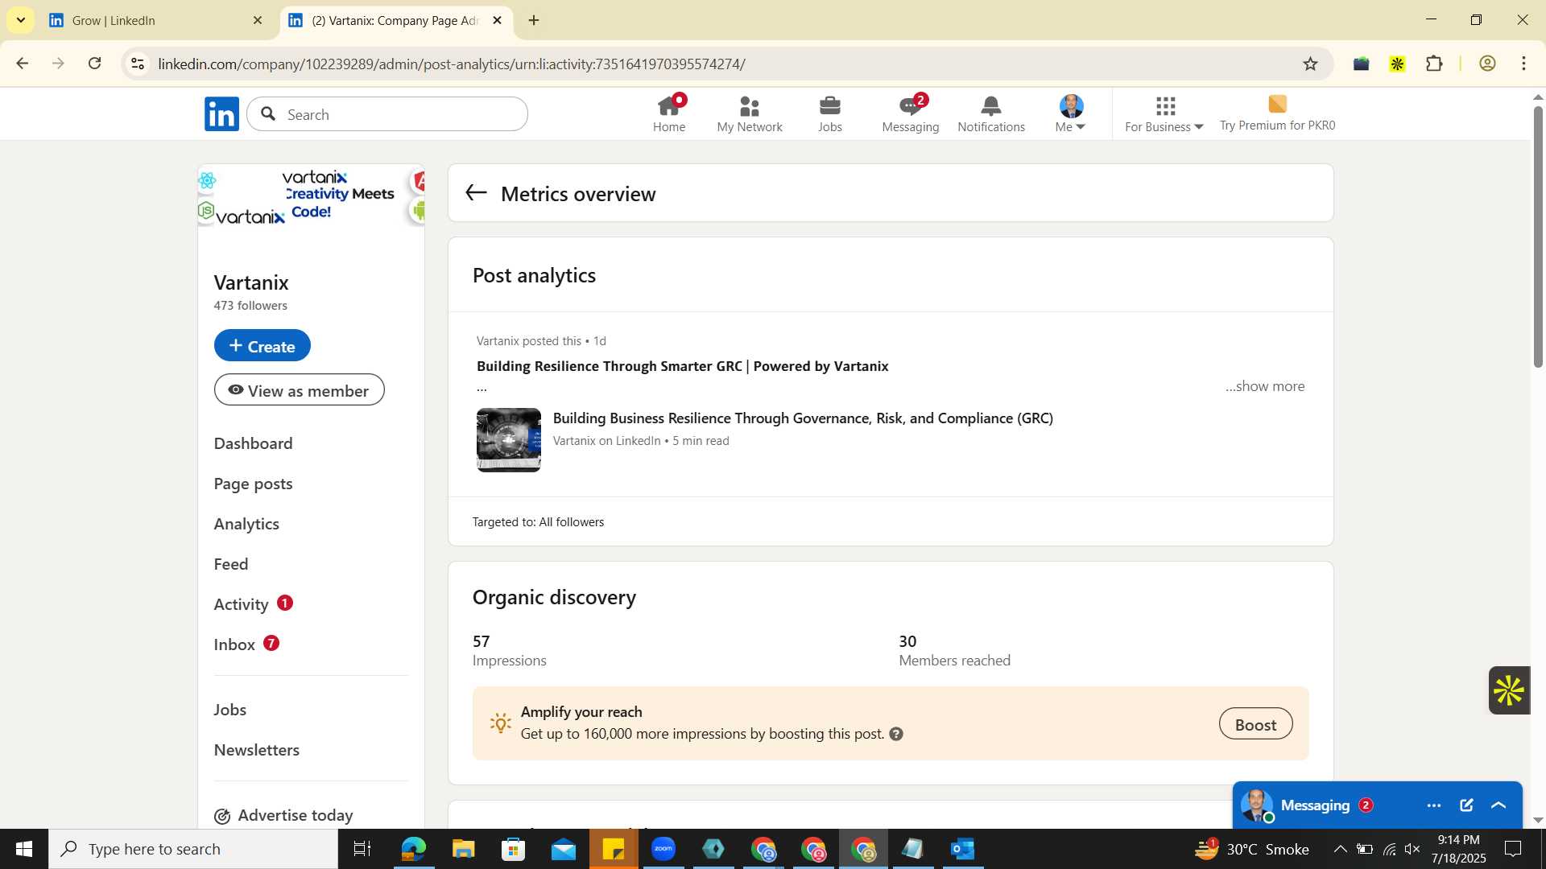Screen dimensions: 1546x869
Task: Expand the Messaging overlay chevron
Action: pyautogui.click(x=1498, y=805)
